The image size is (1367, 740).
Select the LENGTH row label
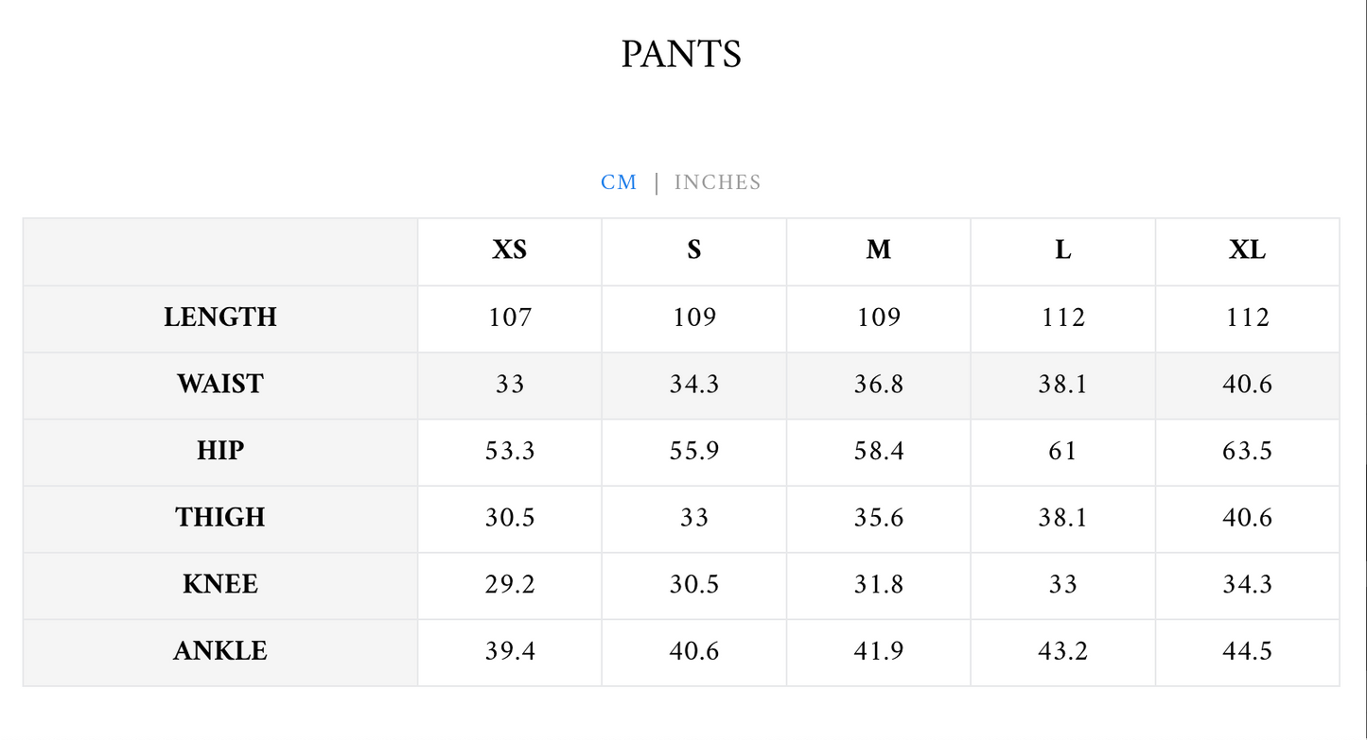pos(220,317)
